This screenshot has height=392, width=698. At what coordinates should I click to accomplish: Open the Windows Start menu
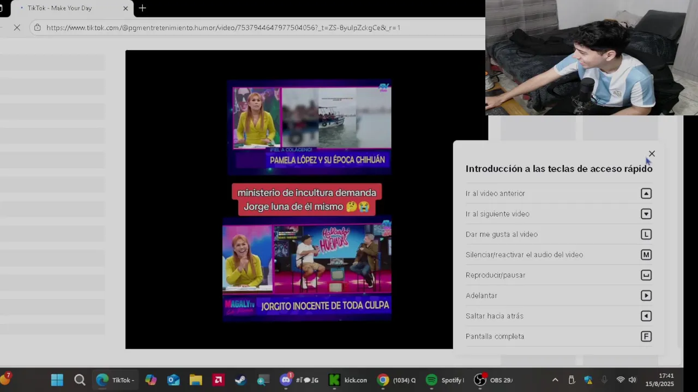click(57, 380)
